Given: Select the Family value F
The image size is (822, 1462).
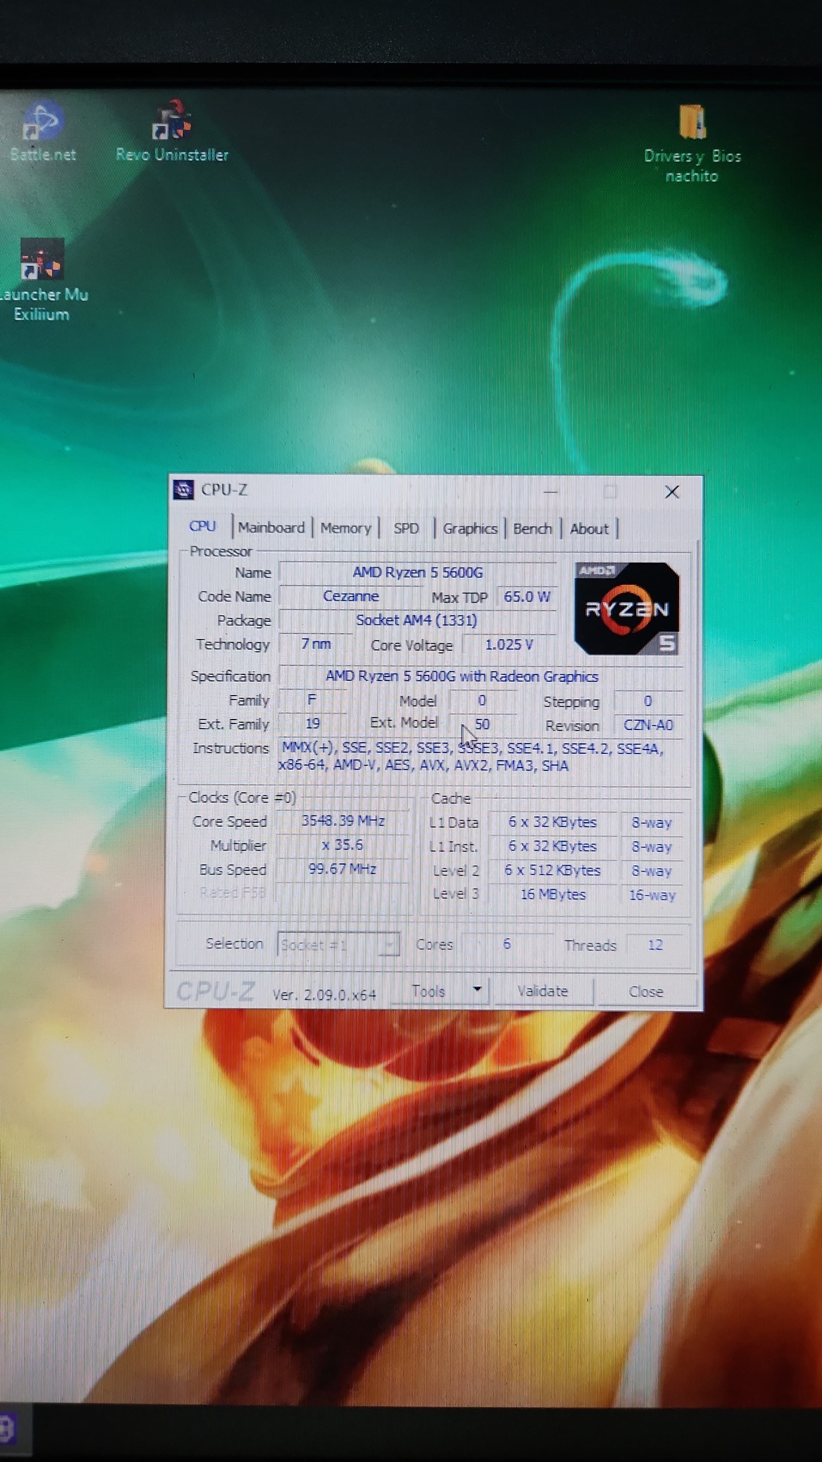Looking at the screenshot, I should click(x=311, y=700).
